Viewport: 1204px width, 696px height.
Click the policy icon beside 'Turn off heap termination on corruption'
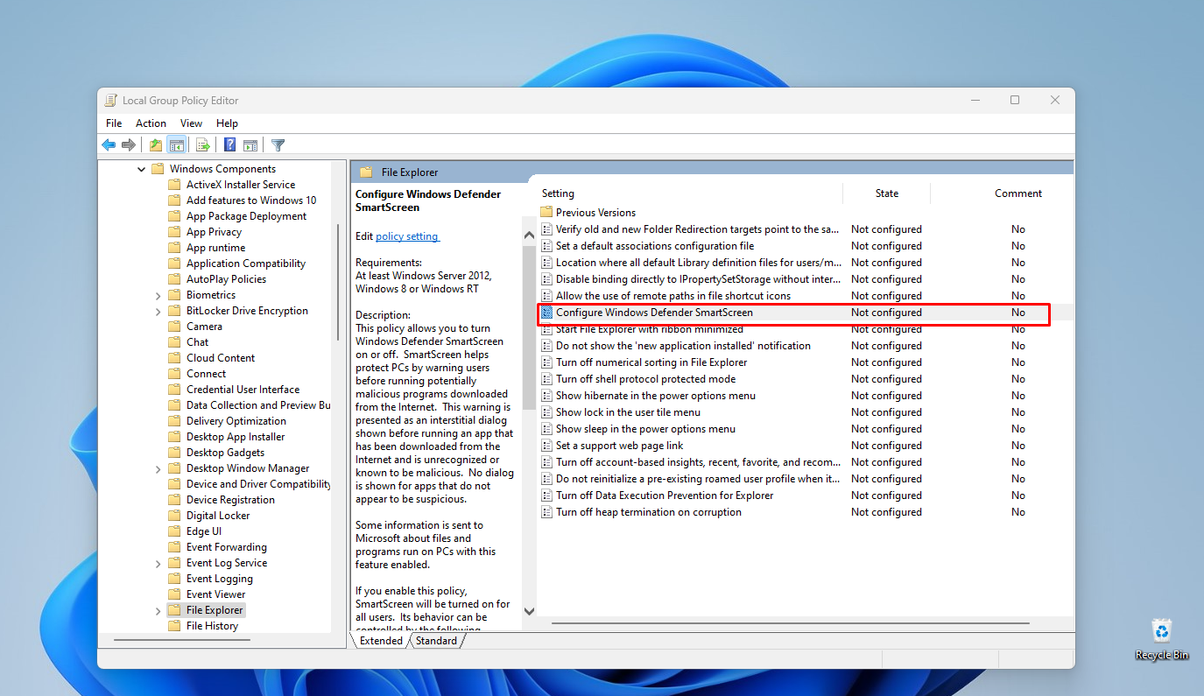coord(547,512)
